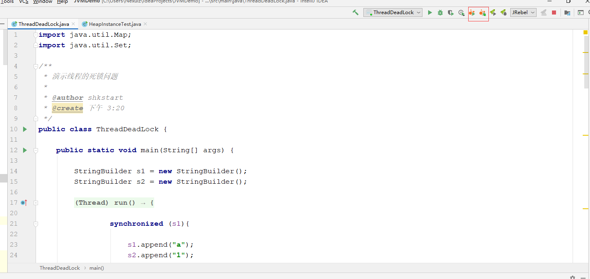Open the Run Anything toolbar icon
This screenshot has width=590, height=279.
pos(580,13)
